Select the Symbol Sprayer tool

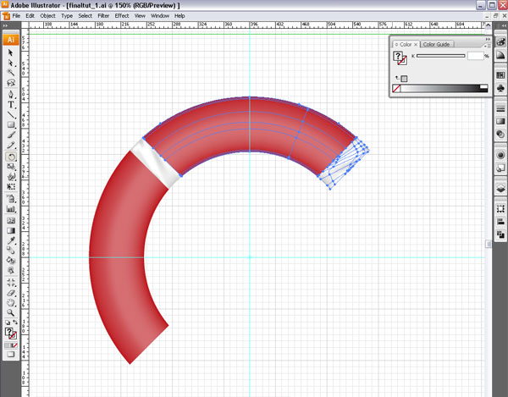[11, 199]
